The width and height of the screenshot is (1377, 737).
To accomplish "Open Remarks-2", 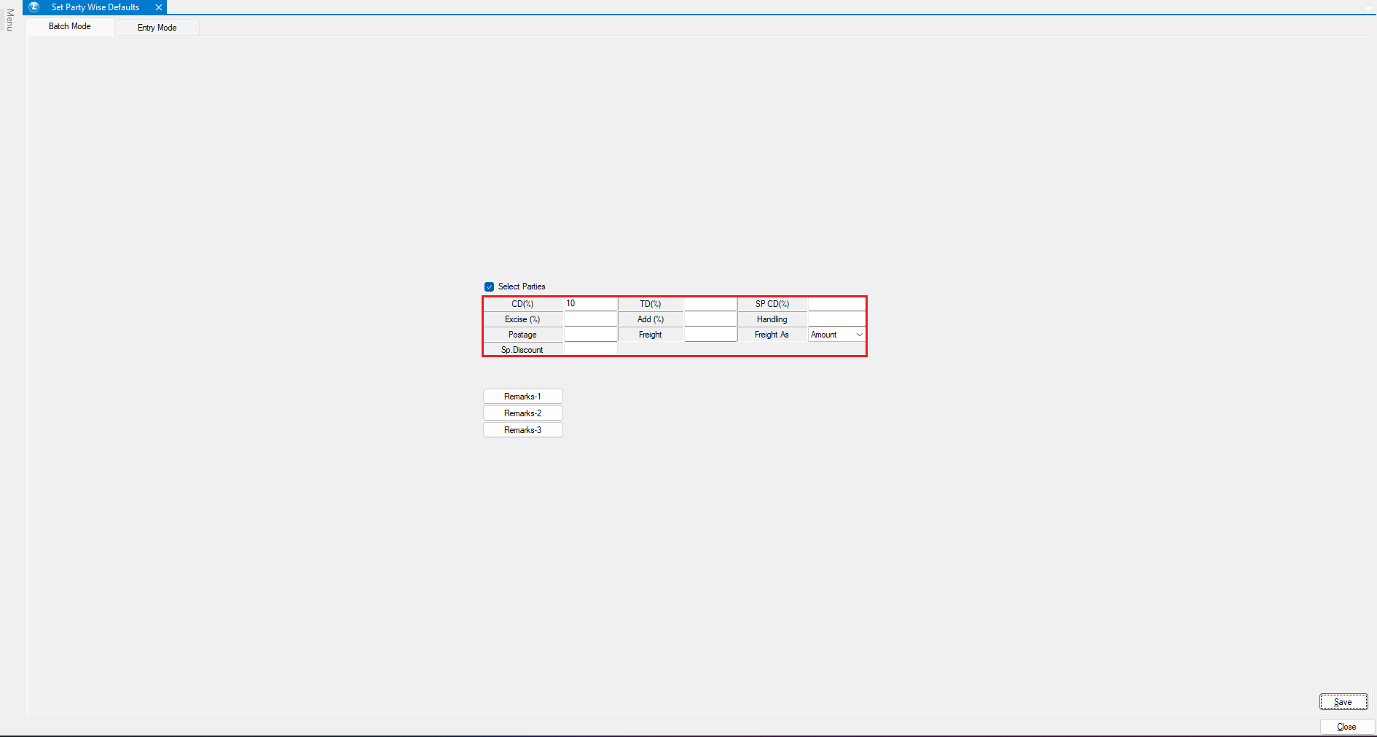I will click(522, 413).
